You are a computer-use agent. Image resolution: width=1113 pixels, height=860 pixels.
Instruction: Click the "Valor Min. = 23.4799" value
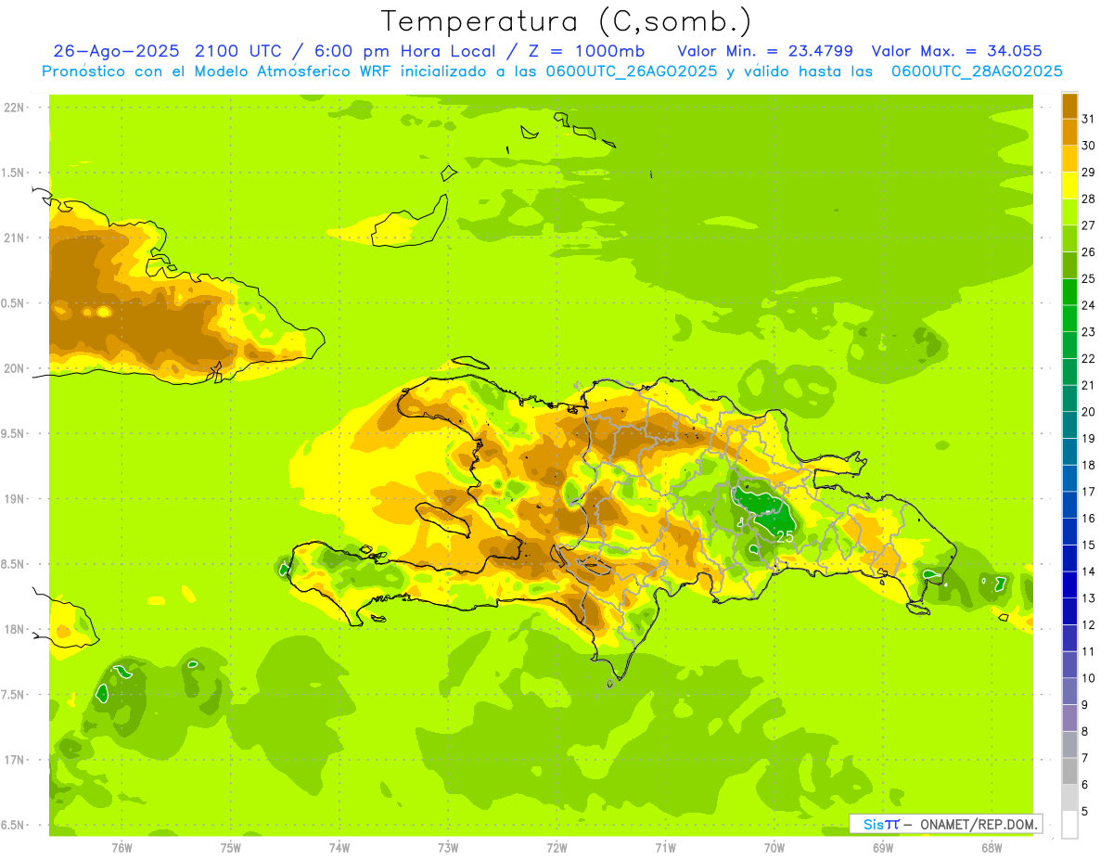(765, 51)
